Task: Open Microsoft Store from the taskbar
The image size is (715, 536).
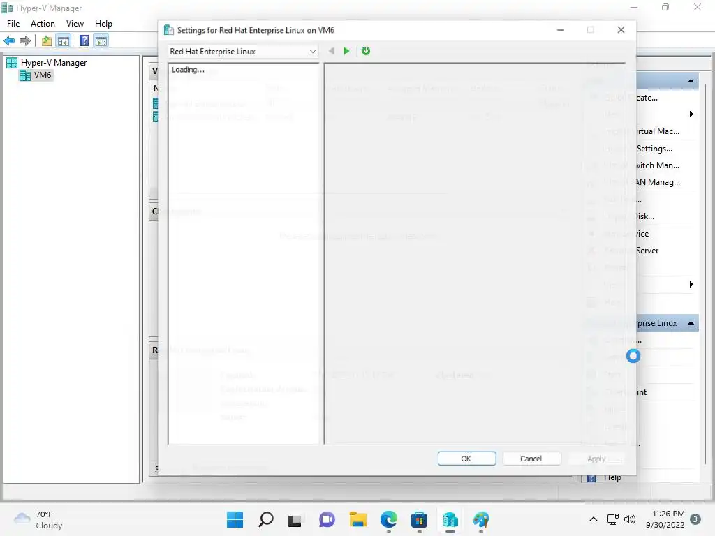Action: point(419,519)
